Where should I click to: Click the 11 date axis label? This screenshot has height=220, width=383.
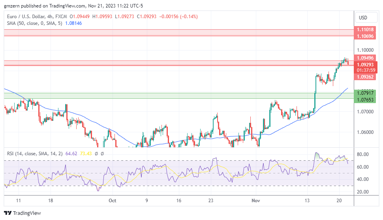pyautogui.click(x=18, y=201)
